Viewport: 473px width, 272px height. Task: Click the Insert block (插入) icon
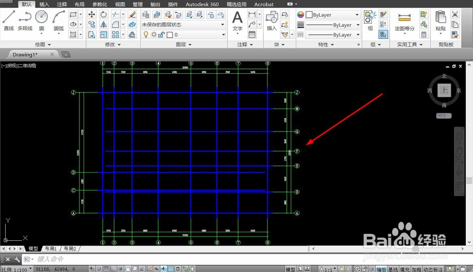tap(272, 21)
